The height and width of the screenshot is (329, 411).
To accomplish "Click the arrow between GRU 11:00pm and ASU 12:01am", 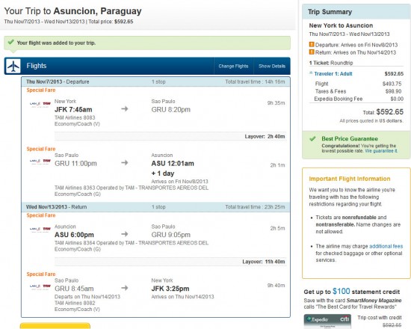I will point(125,163).
